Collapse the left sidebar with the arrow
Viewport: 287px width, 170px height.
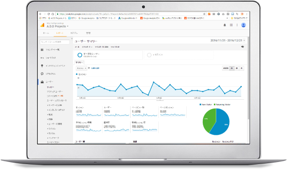pyautogui.click(x=72, y=39)
